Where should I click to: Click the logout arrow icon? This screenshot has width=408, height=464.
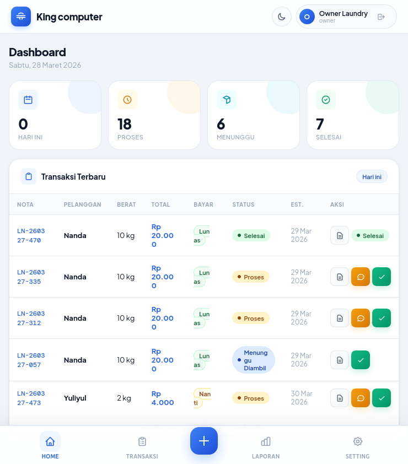coord(381,17)
